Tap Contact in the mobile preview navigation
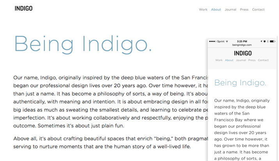279x161 pixels. coord(263,60)
